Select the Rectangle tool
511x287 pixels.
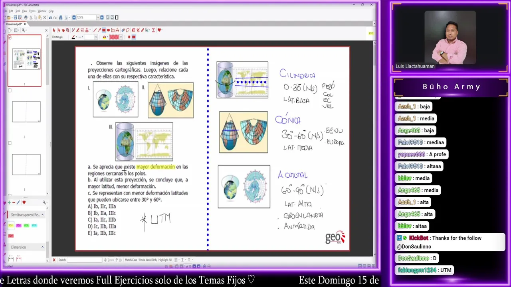coord(104,30)
